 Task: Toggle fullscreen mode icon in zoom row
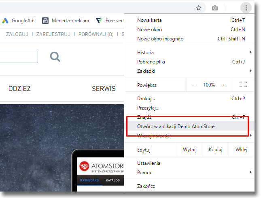[243, 85]
